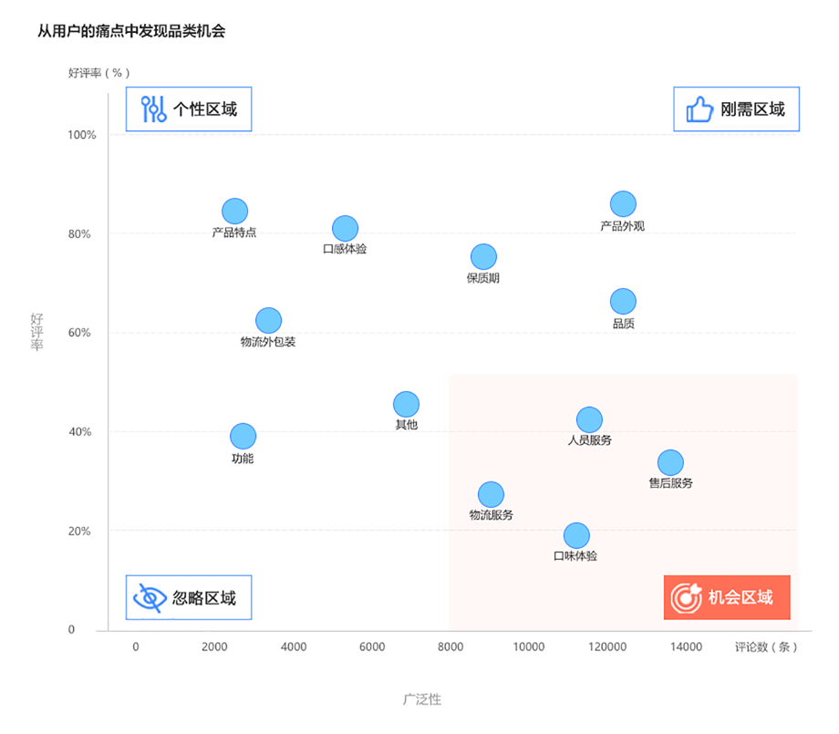
Task: Click the 忽略区域 label text
Action: pos(203,598)
